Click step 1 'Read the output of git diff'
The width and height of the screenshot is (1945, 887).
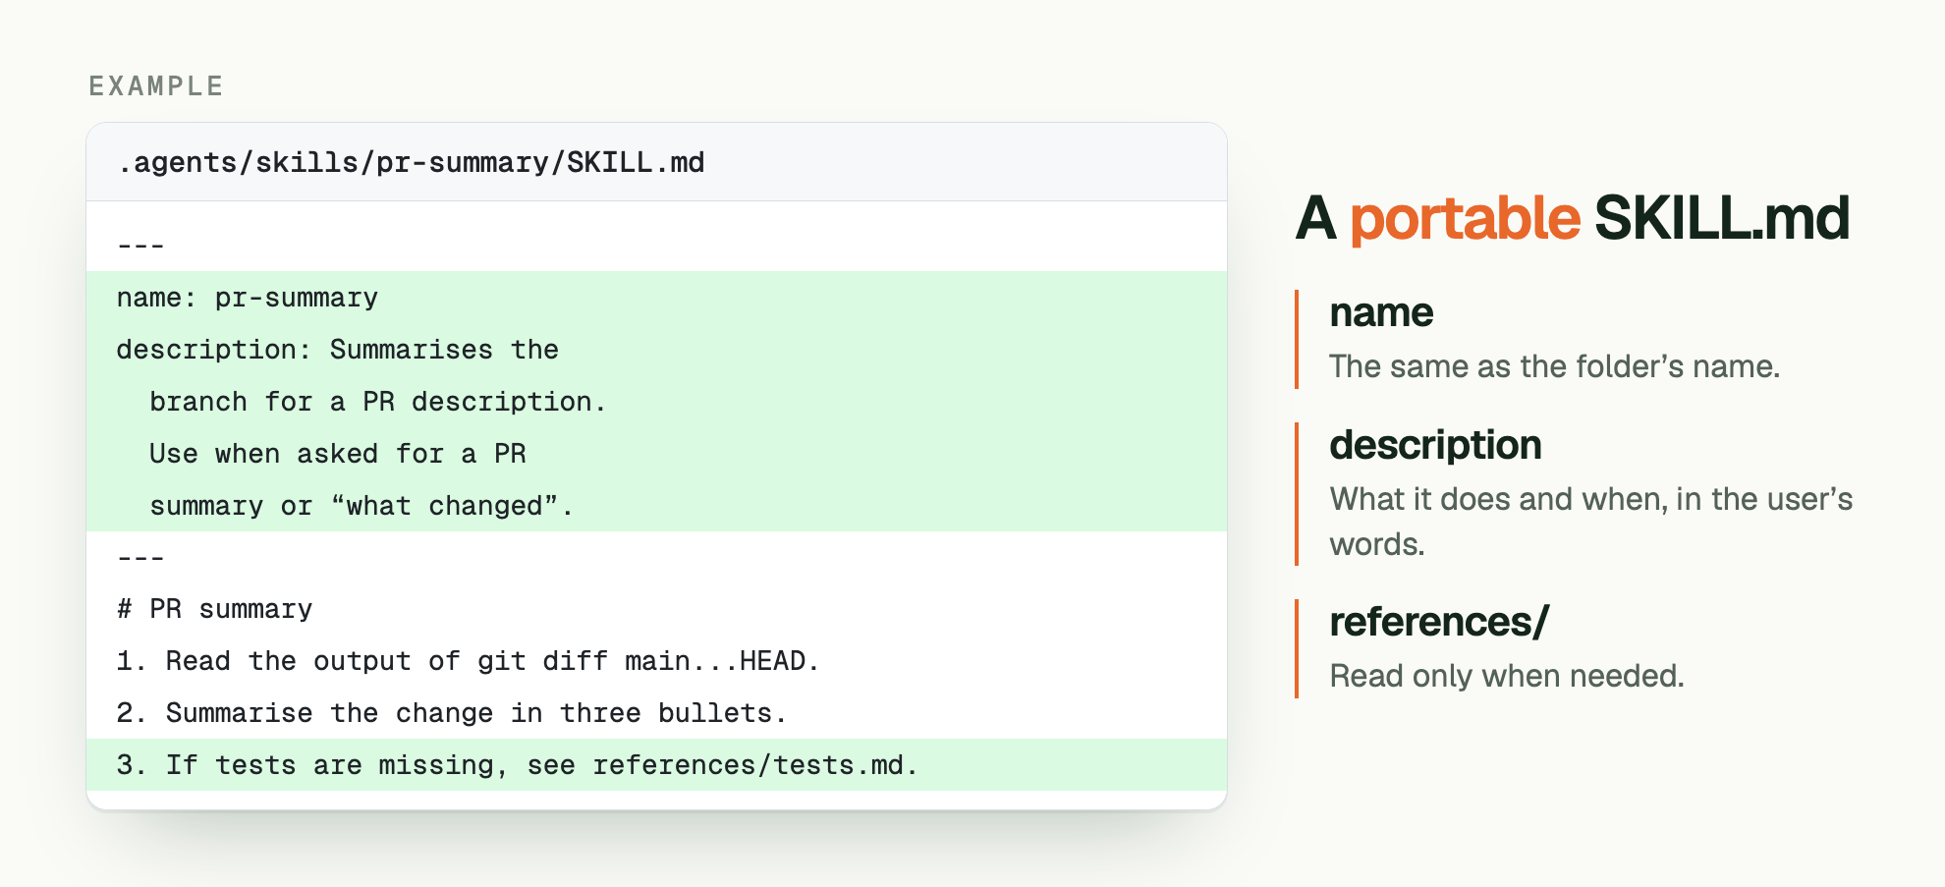[x=468, y=661]
